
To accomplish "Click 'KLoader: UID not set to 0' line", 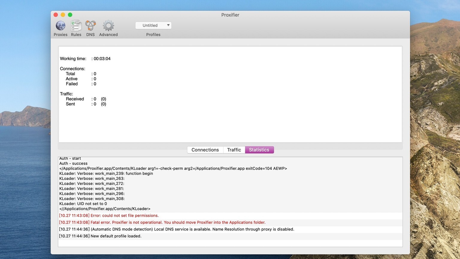I will (x=83, y=204).
